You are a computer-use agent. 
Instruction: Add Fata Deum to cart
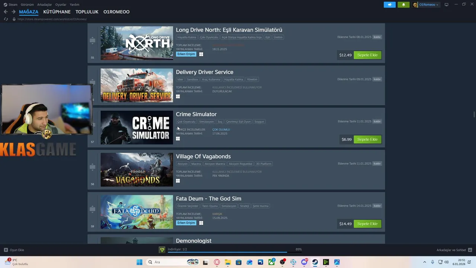pyautogui.click(x=367, y=224)
